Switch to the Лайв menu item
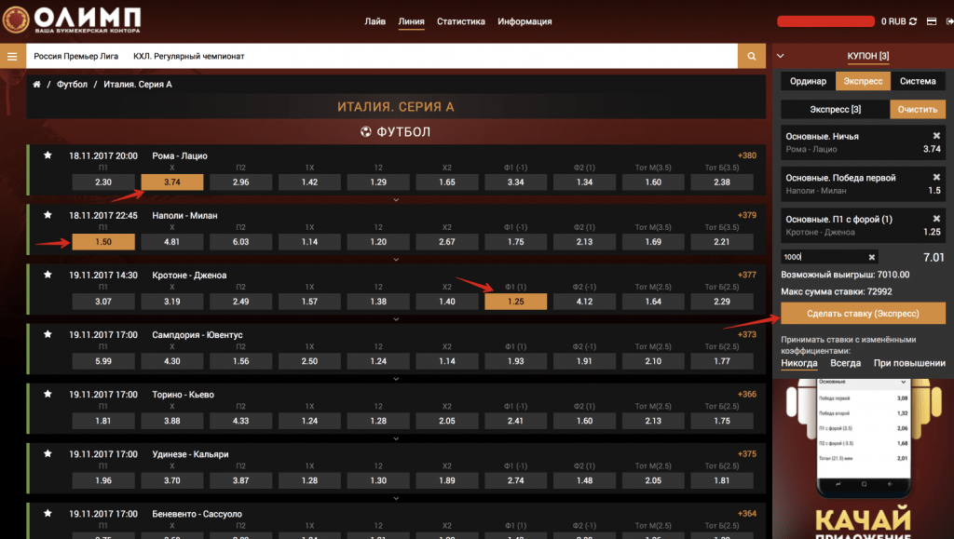 375,21
